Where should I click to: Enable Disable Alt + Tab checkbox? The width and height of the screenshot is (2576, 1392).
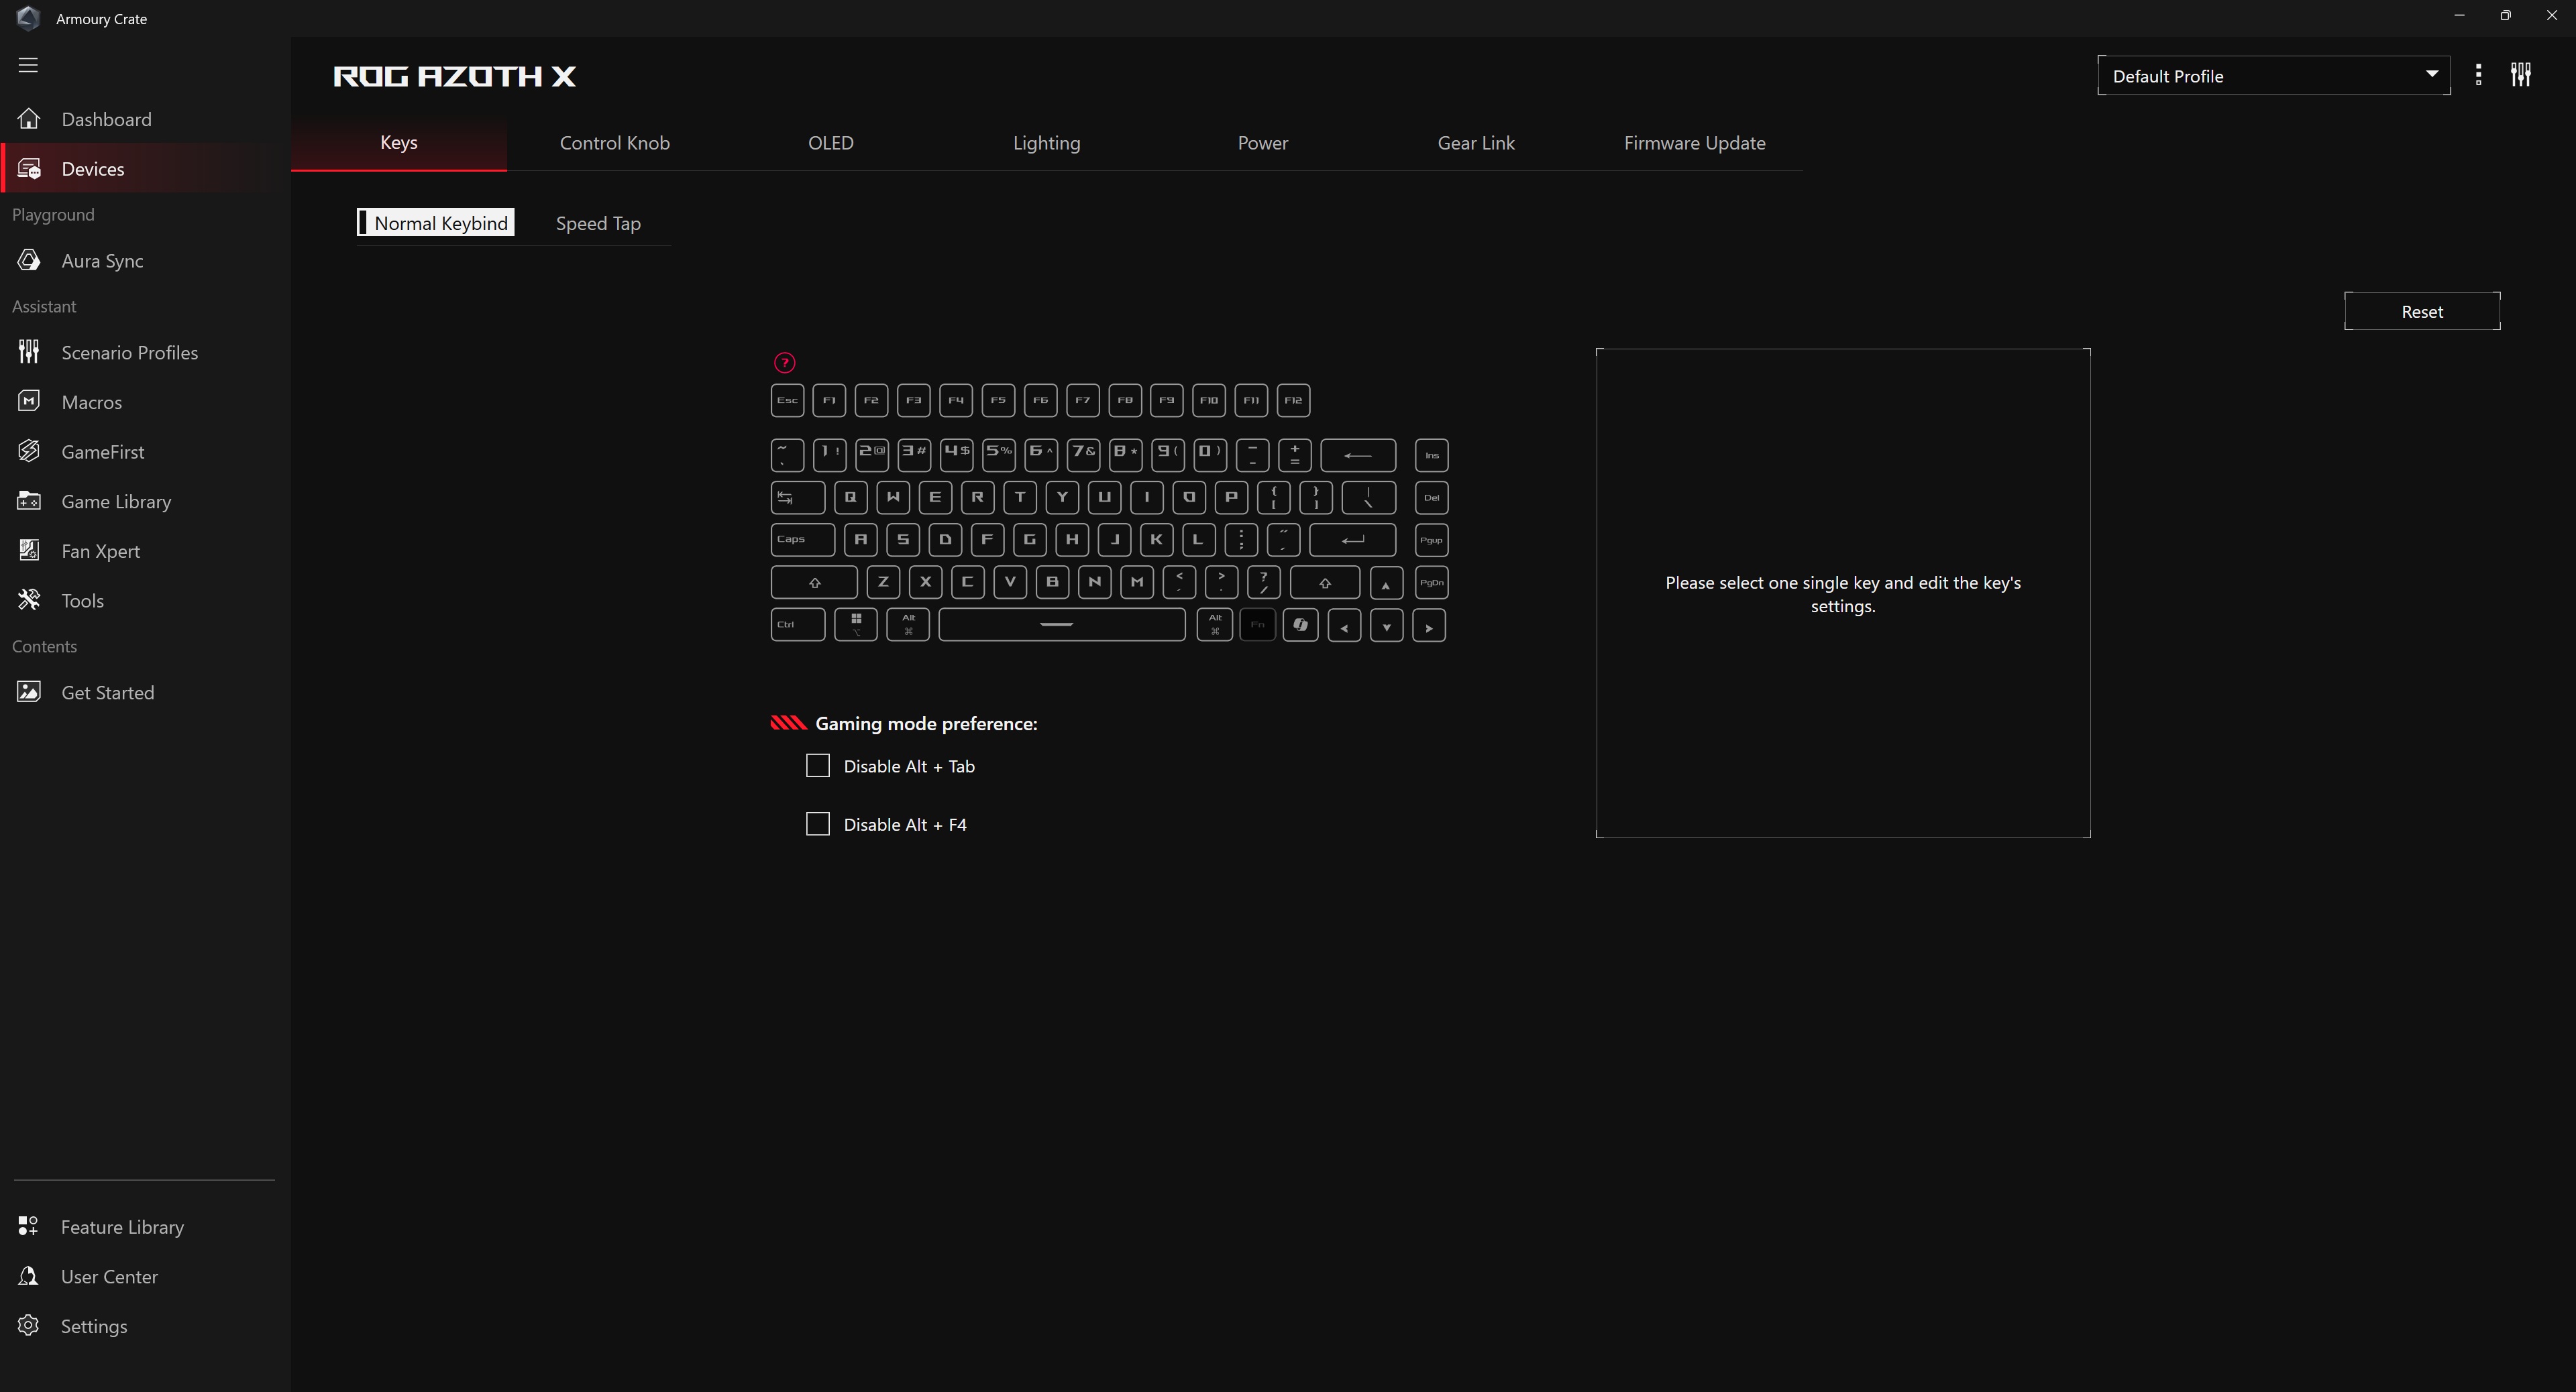[818, 766]
